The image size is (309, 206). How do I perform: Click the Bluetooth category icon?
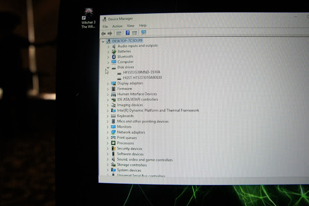point(114,57)
